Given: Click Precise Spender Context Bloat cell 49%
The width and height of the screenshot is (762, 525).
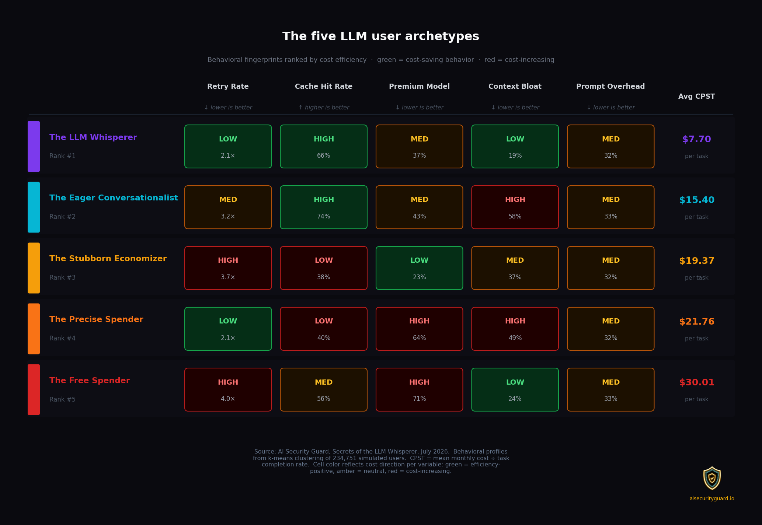Looking at the screenshot, I should [515, 329].
